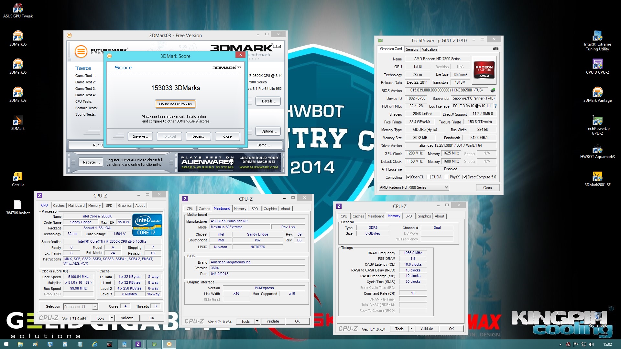Open the TechPowerUp GPU-Z desktop shortcut
Screen dimensions: 621x349
tap(597, 125)
